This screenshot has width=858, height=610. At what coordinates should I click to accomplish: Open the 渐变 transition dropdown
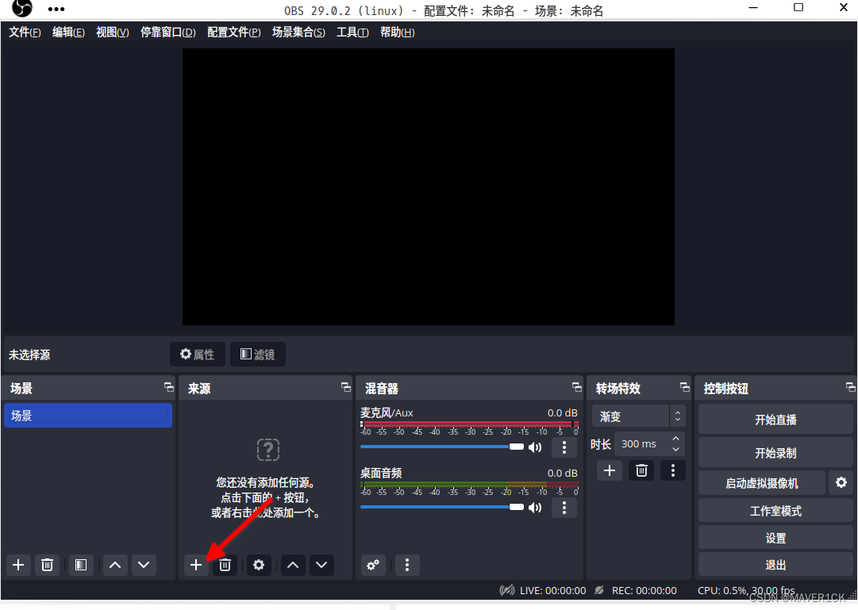(639, 416)
